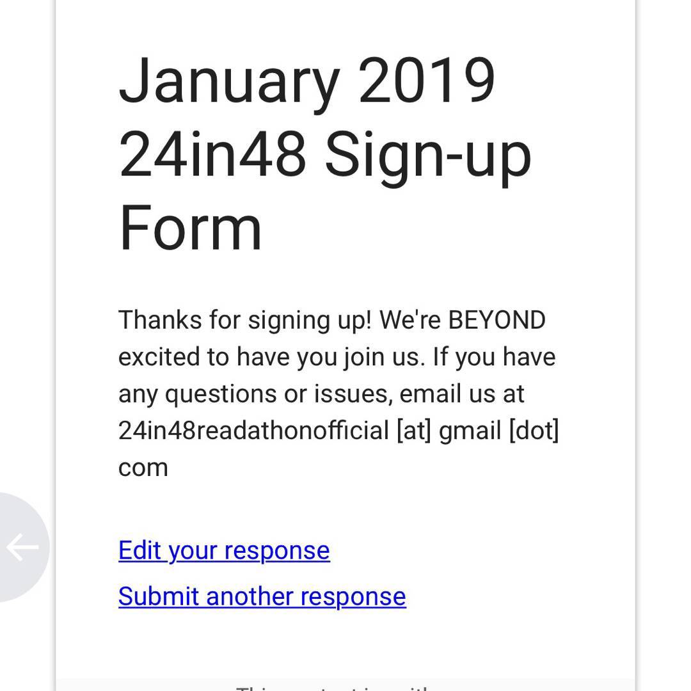Click Submit another response link
The image size is (691, 691).
click(x=262, y=596)
